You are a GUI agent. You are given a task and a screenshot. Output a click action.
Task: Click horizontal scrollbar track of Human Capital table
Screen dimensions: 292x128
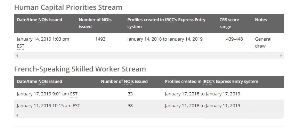click(x=149, y=56)
